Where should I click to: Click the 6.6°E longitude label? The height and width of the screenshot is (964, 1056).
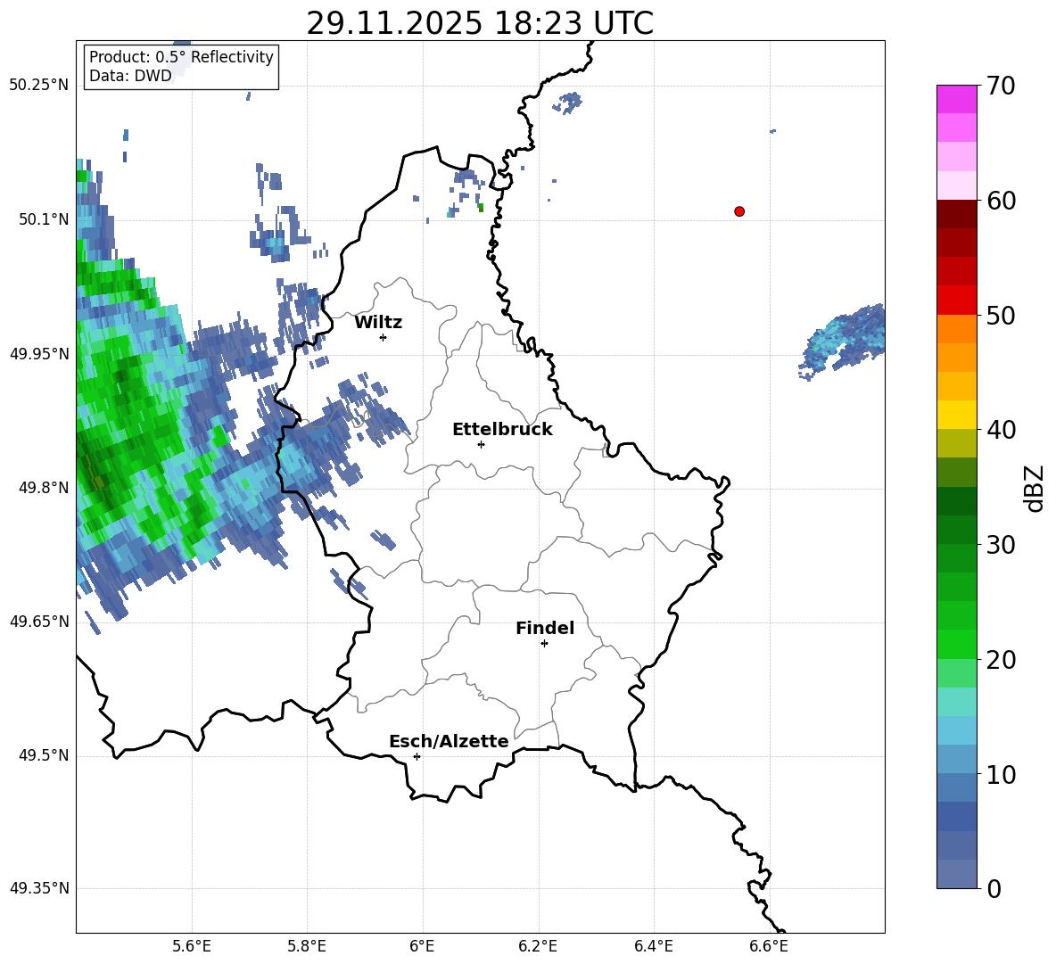[x=769, y=946]
